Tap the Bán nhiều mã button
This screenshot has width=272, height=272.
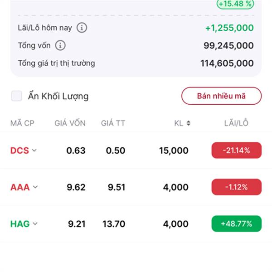click(221, 96)
